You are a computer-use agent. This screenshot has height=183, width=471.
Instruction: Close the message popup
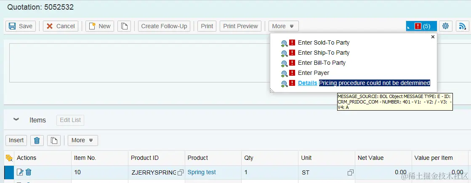click(x=433, y=37)
